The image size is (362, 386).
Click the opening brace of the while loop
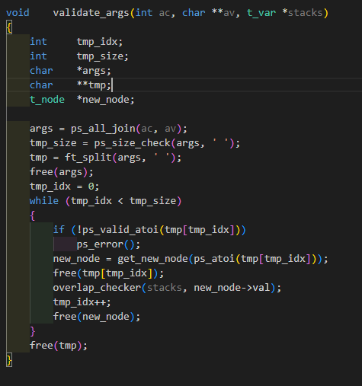click(32, 215)
